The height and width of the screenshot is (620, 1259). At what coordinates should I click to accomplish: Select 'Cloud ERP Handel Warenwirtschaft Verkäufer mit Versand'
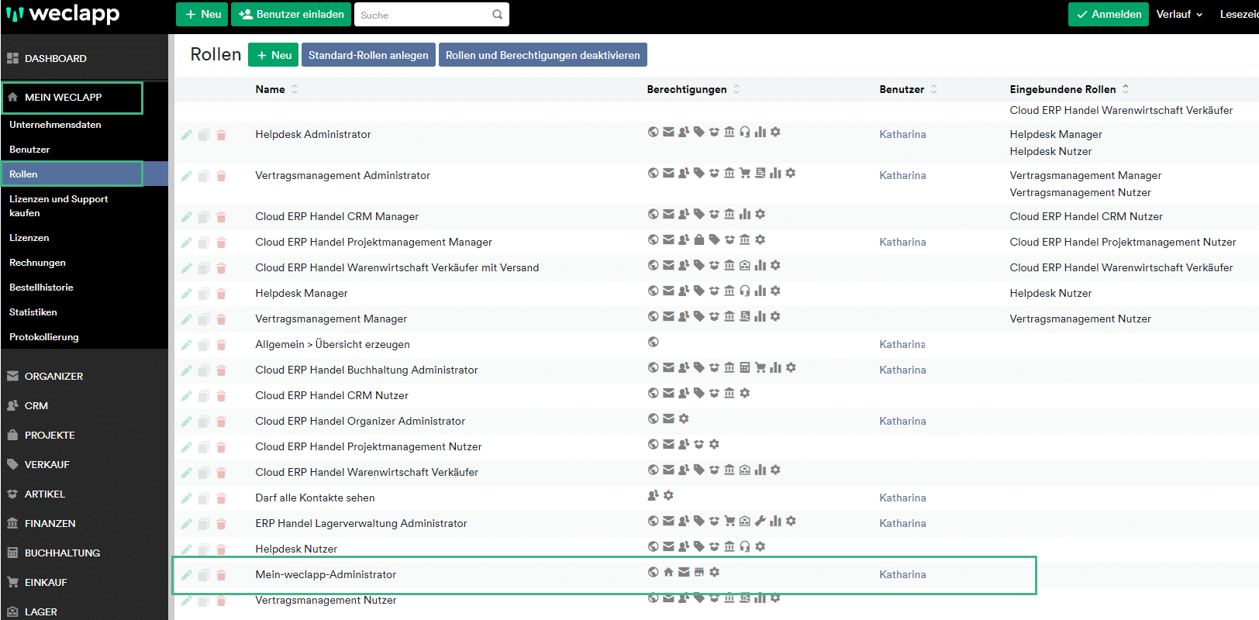pyautogui.click(x=397, y=268)
